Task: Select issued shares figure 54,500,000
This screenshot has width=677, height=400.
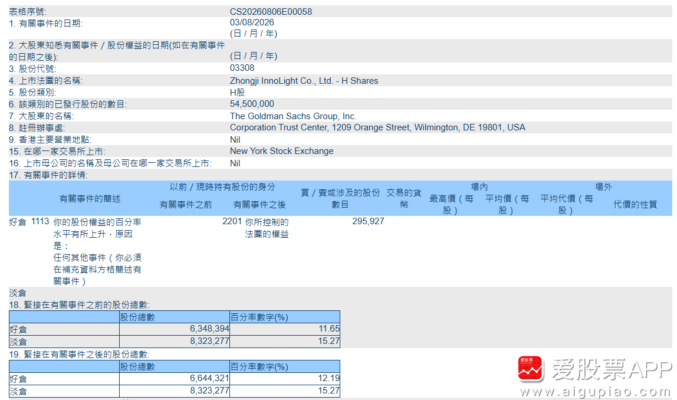Action: 252,104
